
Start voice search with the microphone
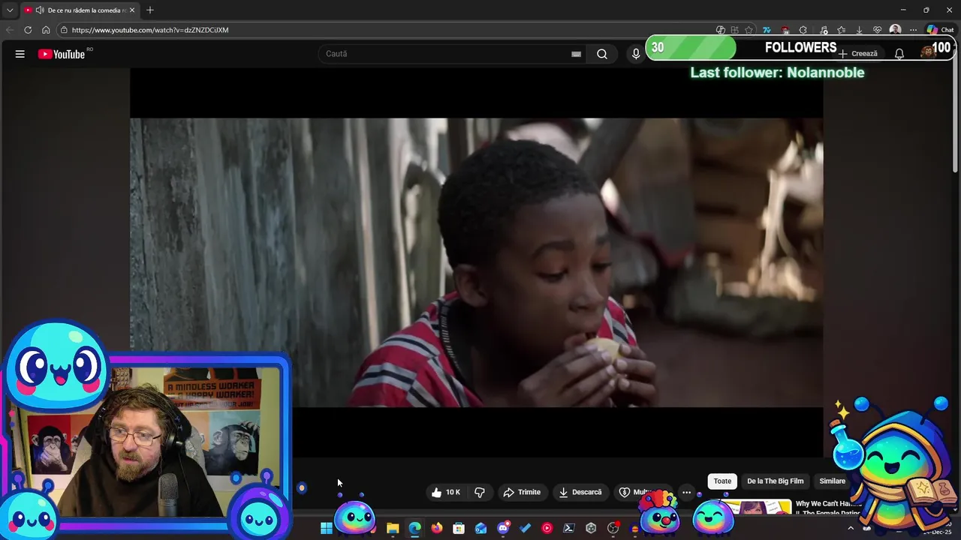(636, 54)
